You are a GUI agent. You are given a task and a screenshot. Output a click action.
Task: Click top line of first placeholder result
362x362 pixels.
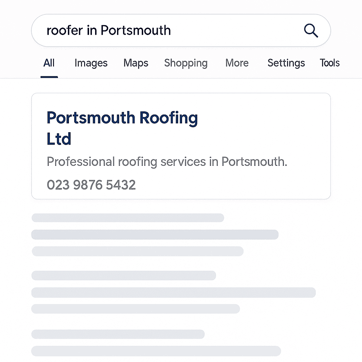[x=128, y=218]
